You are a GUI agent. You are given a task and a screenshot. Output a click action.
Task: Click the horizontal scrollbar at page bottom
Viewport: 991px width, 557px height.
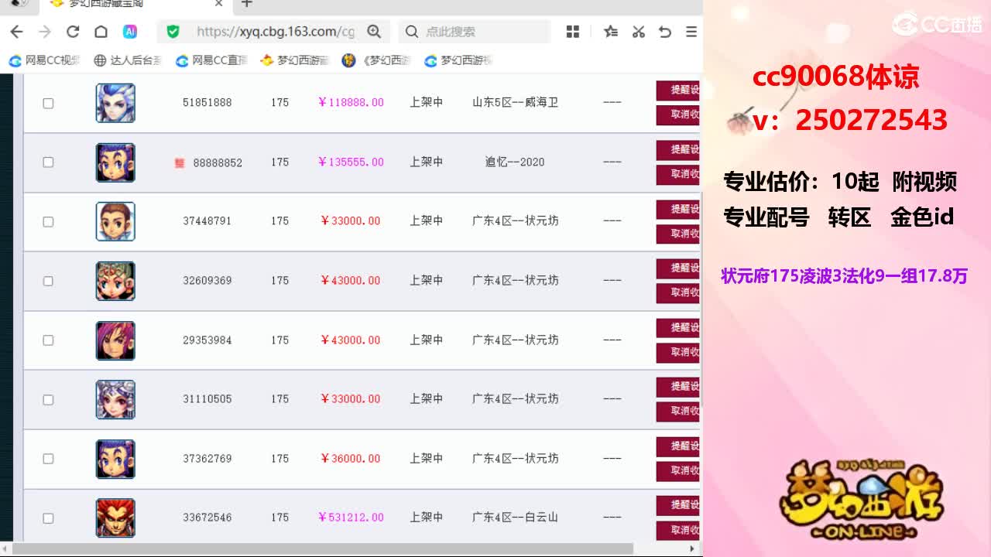point(323,548)
